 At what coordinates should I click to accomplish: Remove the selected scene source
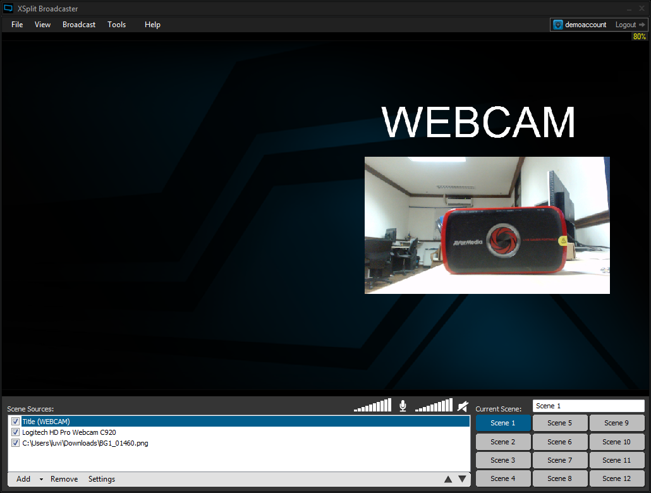coord(64,479)
